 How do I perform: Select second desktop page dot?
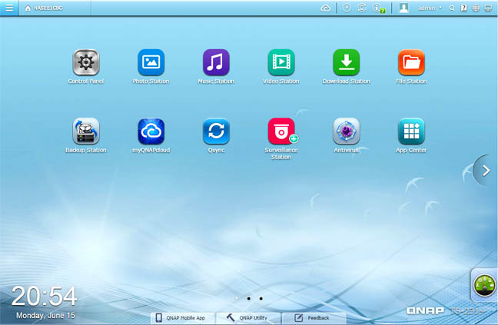click(x=249, y=298)
